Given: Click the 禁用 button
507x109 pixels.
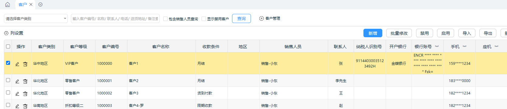Looking at the screenshot, I should click(x=425, y=33).
